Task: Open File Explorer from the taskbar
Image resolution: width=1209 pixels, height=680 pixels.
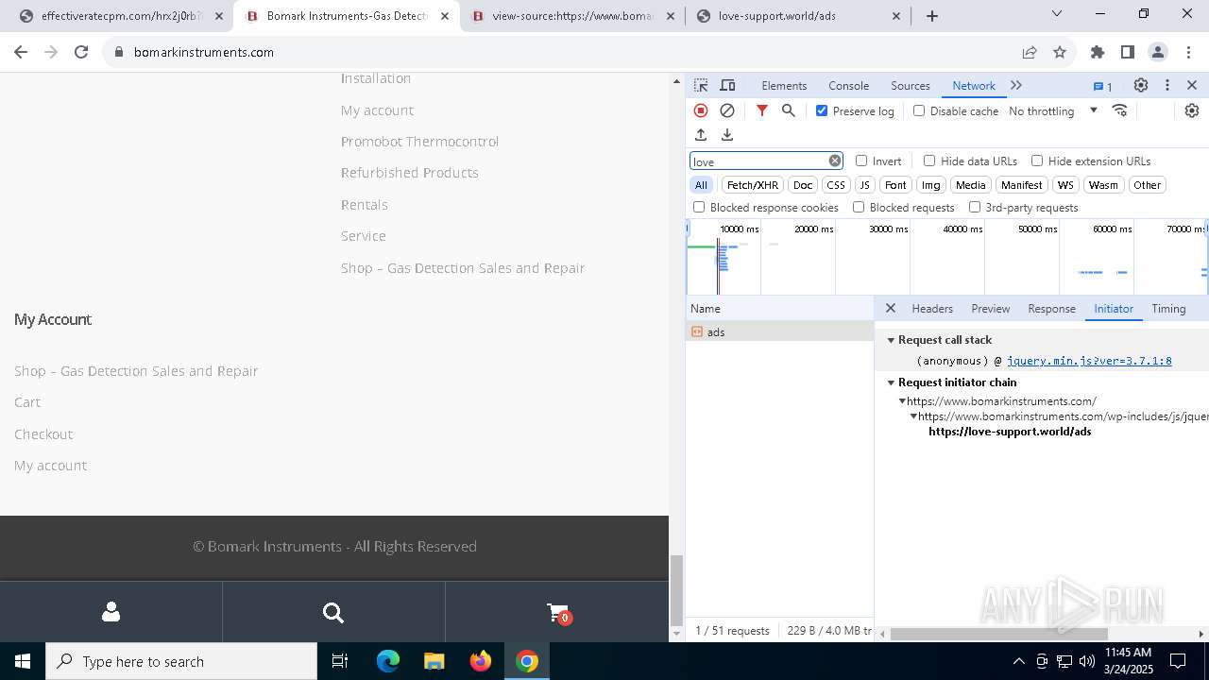Action: click(x=434, y=661)
